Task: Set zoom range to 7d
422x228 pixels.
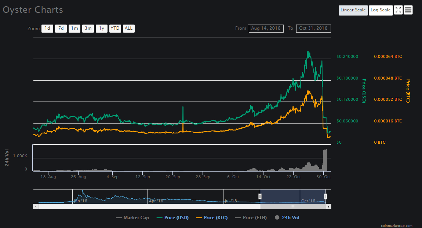Action: [61, 28]
